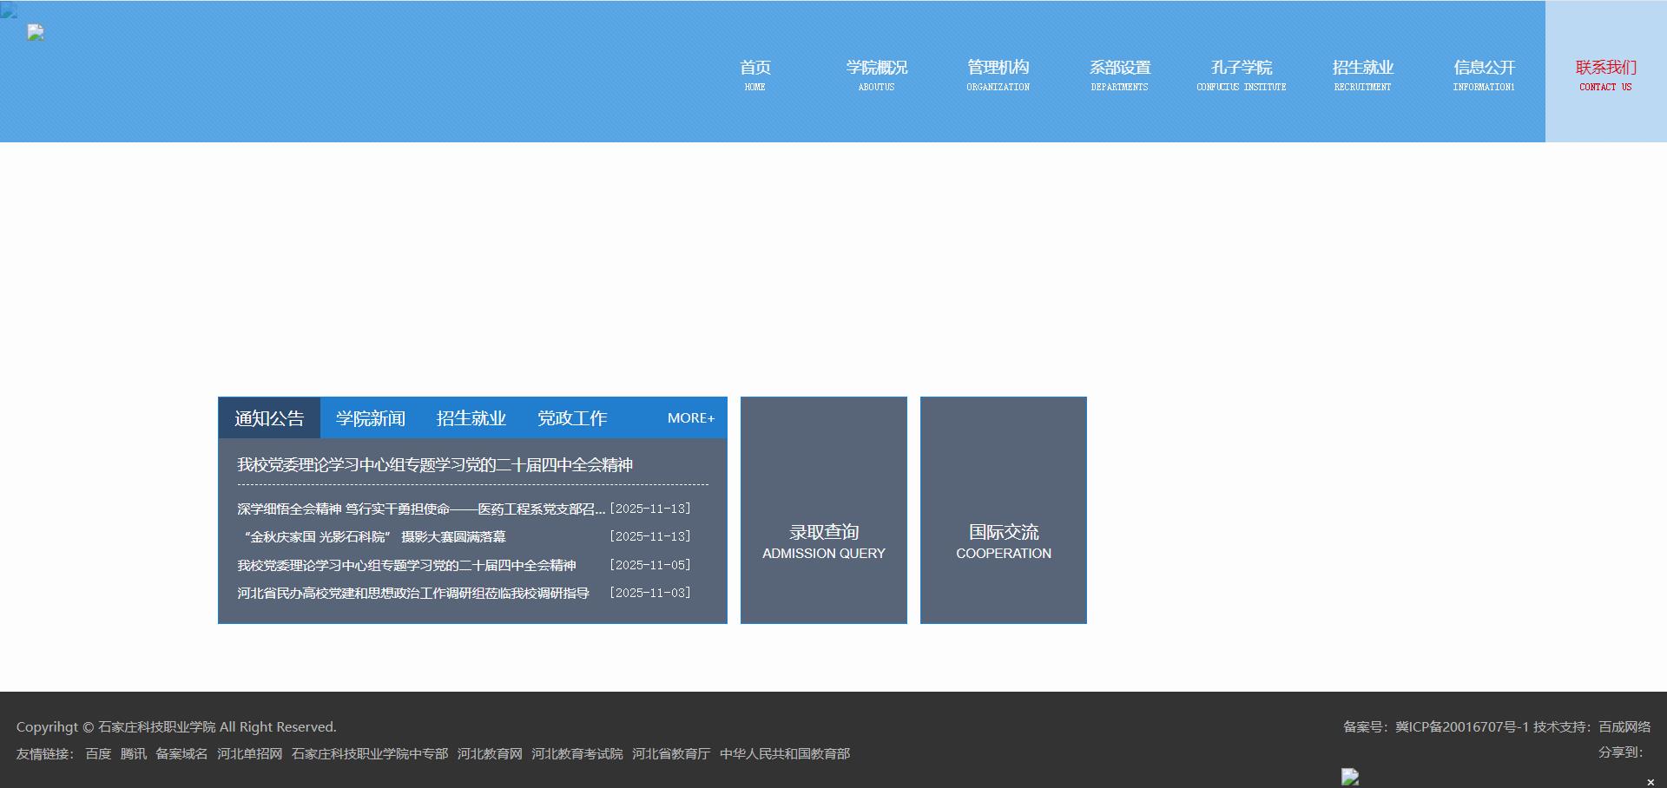The width and height of the screenshot is (1667, 788).
Task: Visit the 中华人民共和国教育部 footer link
Action: click(x=785, y=754)
